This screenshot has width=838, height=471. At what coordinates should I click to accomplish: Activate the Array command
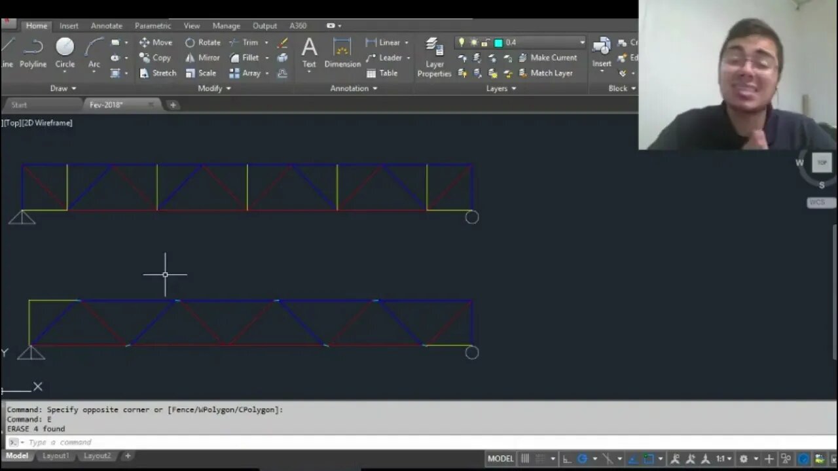[x=245, y=73]
